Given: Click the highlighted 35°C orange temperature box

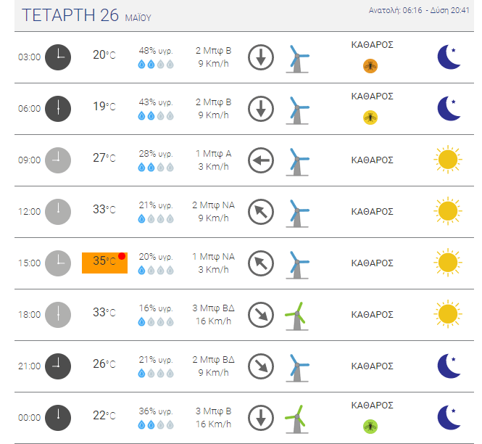Looking at the screenshot, I should [104, 263].
